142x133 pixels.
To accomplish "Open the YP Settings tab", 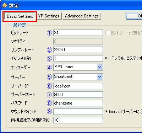I will (49, 16).
